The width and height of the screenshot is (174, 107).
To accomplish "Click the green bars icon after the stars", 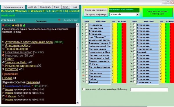I will click(24, 26).
